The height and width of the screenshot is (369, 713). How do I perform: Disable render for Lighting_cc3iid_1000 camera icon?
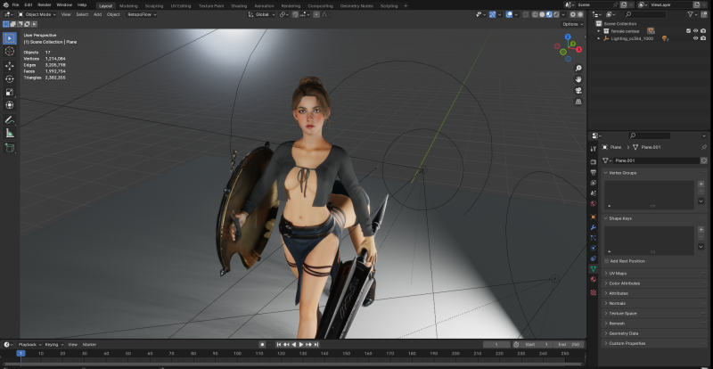[702, 39]
